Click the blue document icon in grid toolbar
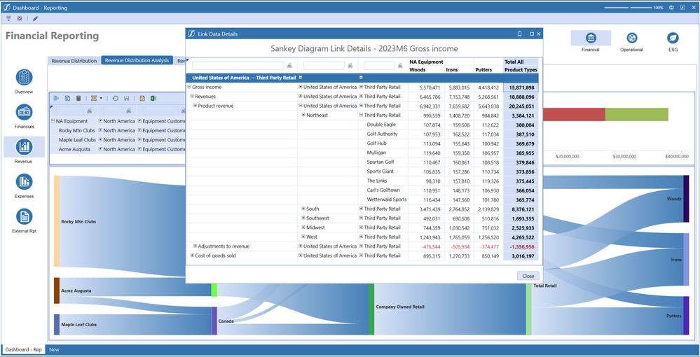 click(67, 98)
